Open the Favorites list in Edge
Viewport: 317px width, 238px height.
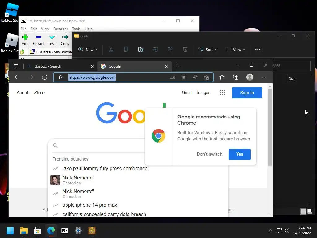tap(222, 77)
